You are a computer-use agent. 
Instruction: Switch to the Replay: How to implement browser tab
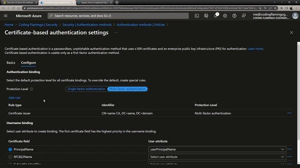(95, 3)
